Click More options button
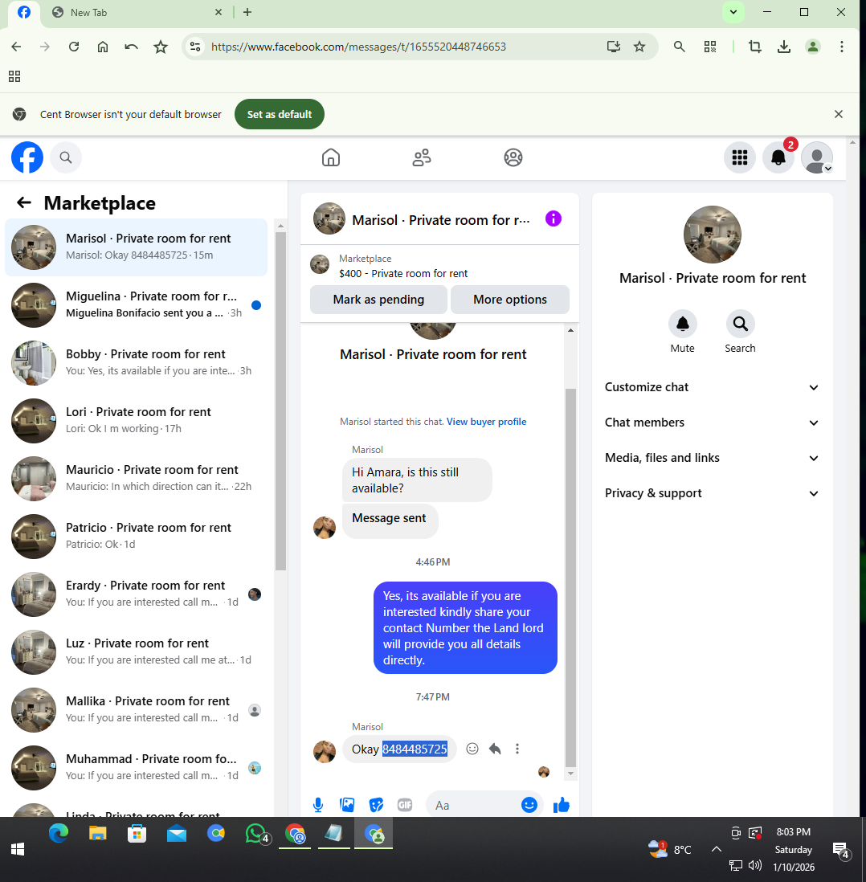This screenshot has width=866, height=882. pos(510,300)
